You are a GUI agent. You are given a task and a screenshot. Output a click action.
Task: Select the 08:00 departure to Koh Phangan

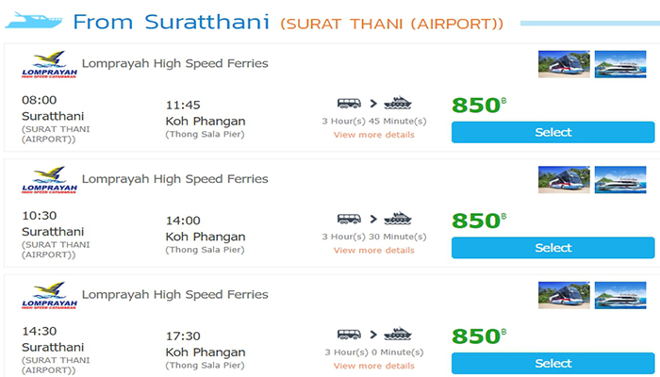553,133
